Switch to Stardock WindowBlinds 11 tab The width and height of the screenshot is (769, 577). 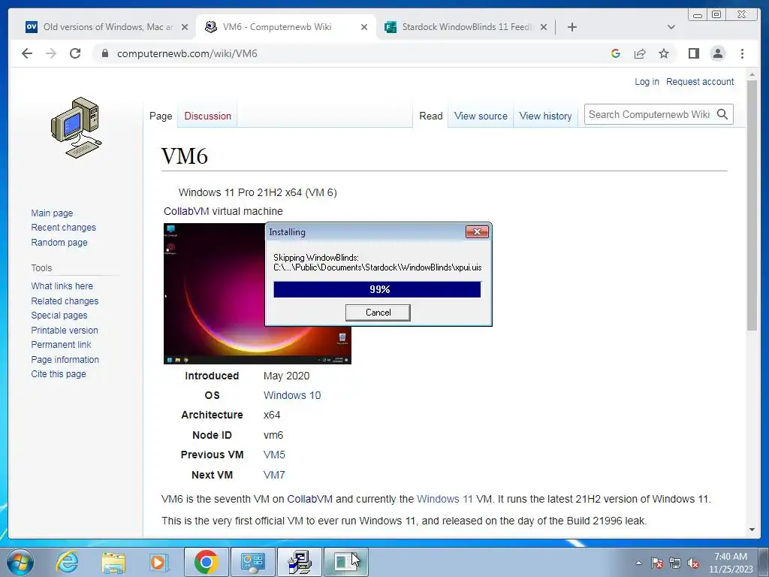click(466, 27)
